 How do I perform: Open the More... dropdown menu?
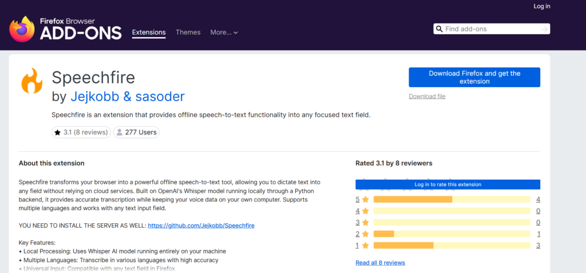pos(224,33)
